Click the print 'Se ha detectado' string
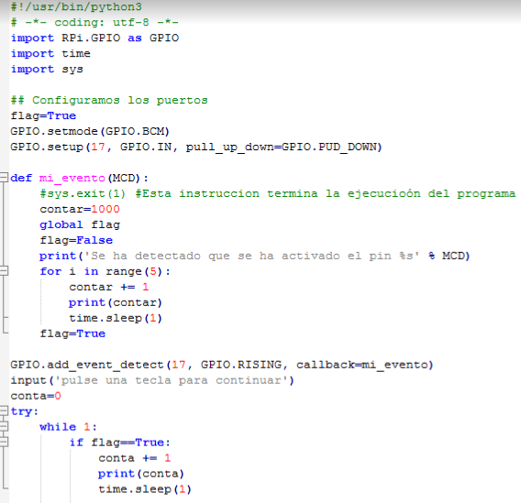Image resolution: width=521 pixels, height=503 pixels. [x=252, y=256]
